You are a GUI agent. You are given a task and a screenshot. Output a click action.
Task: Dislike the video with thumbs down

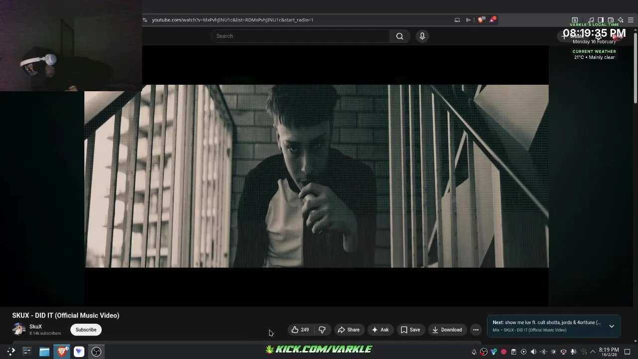(322, 330)
